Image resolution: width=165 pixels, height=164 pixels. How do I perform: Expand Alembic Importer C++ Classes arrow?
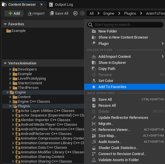click(x=13, y=120)
